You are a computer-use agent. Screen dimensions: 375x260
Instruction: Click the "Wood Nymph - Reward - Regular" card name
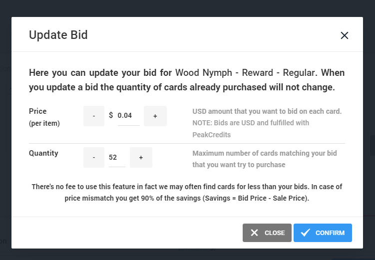point(246,73)
